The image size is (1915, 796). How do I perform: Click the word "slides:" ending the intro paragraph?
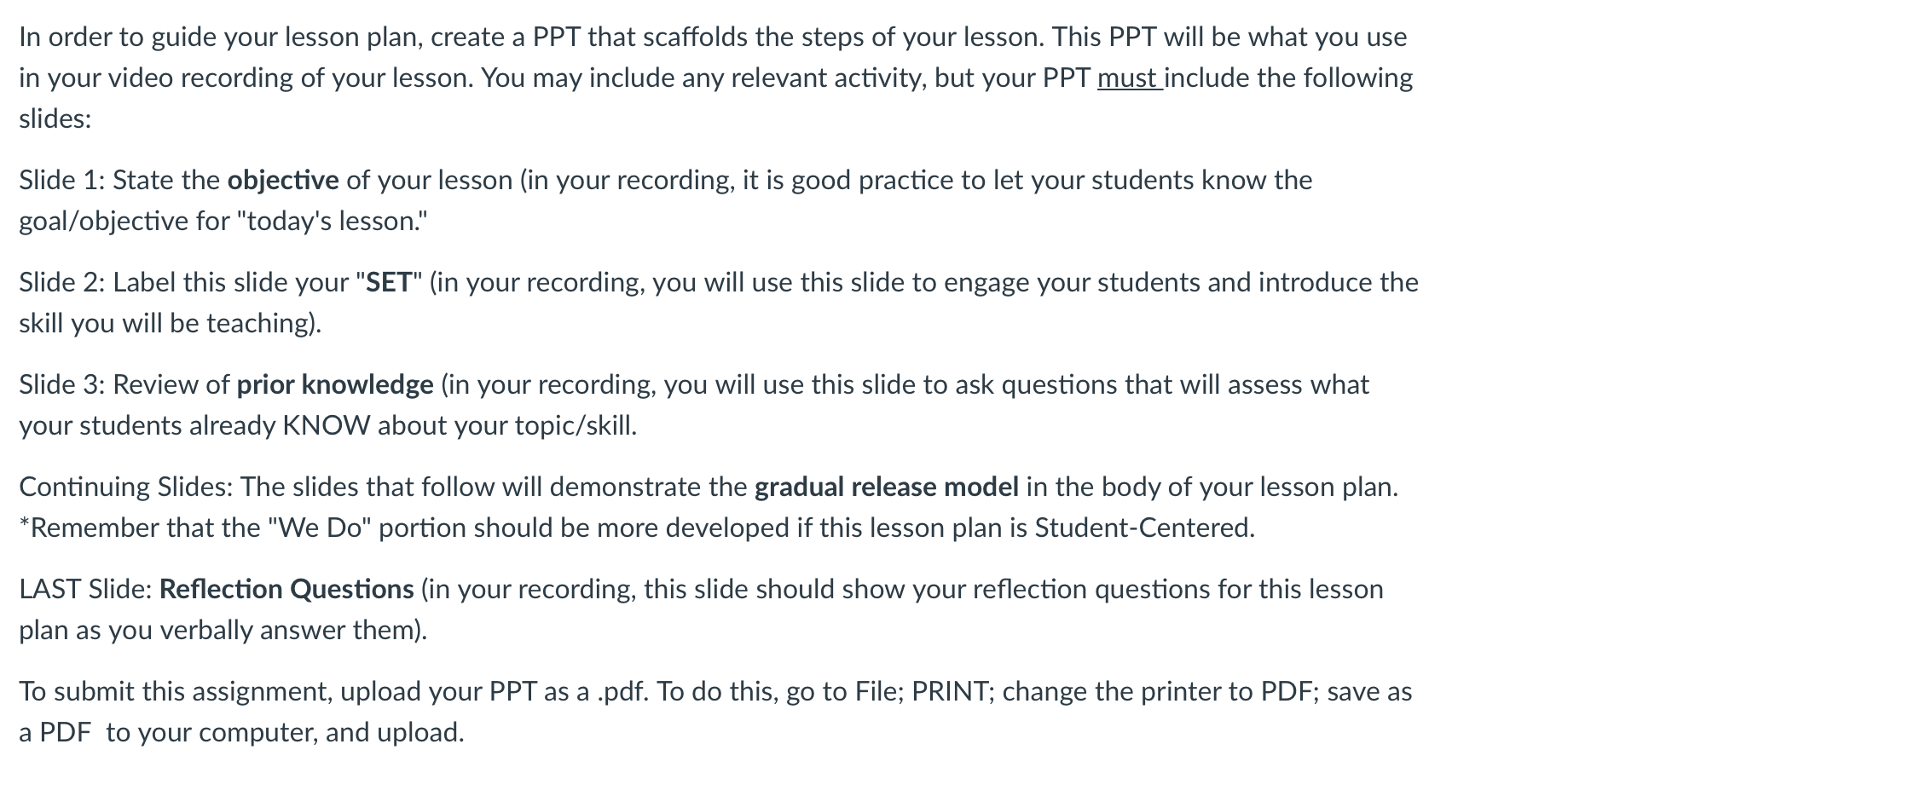[55, 119]
